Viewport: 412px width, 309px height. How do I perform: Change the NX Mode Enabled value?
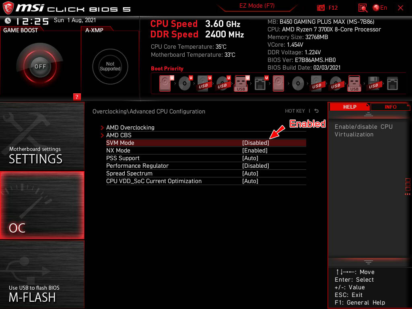[255, 150]
